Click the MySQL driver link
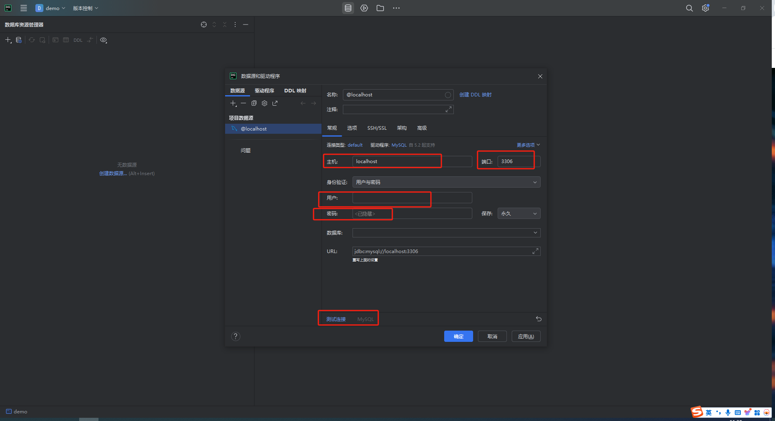775x421 pixels. point(399,145)
